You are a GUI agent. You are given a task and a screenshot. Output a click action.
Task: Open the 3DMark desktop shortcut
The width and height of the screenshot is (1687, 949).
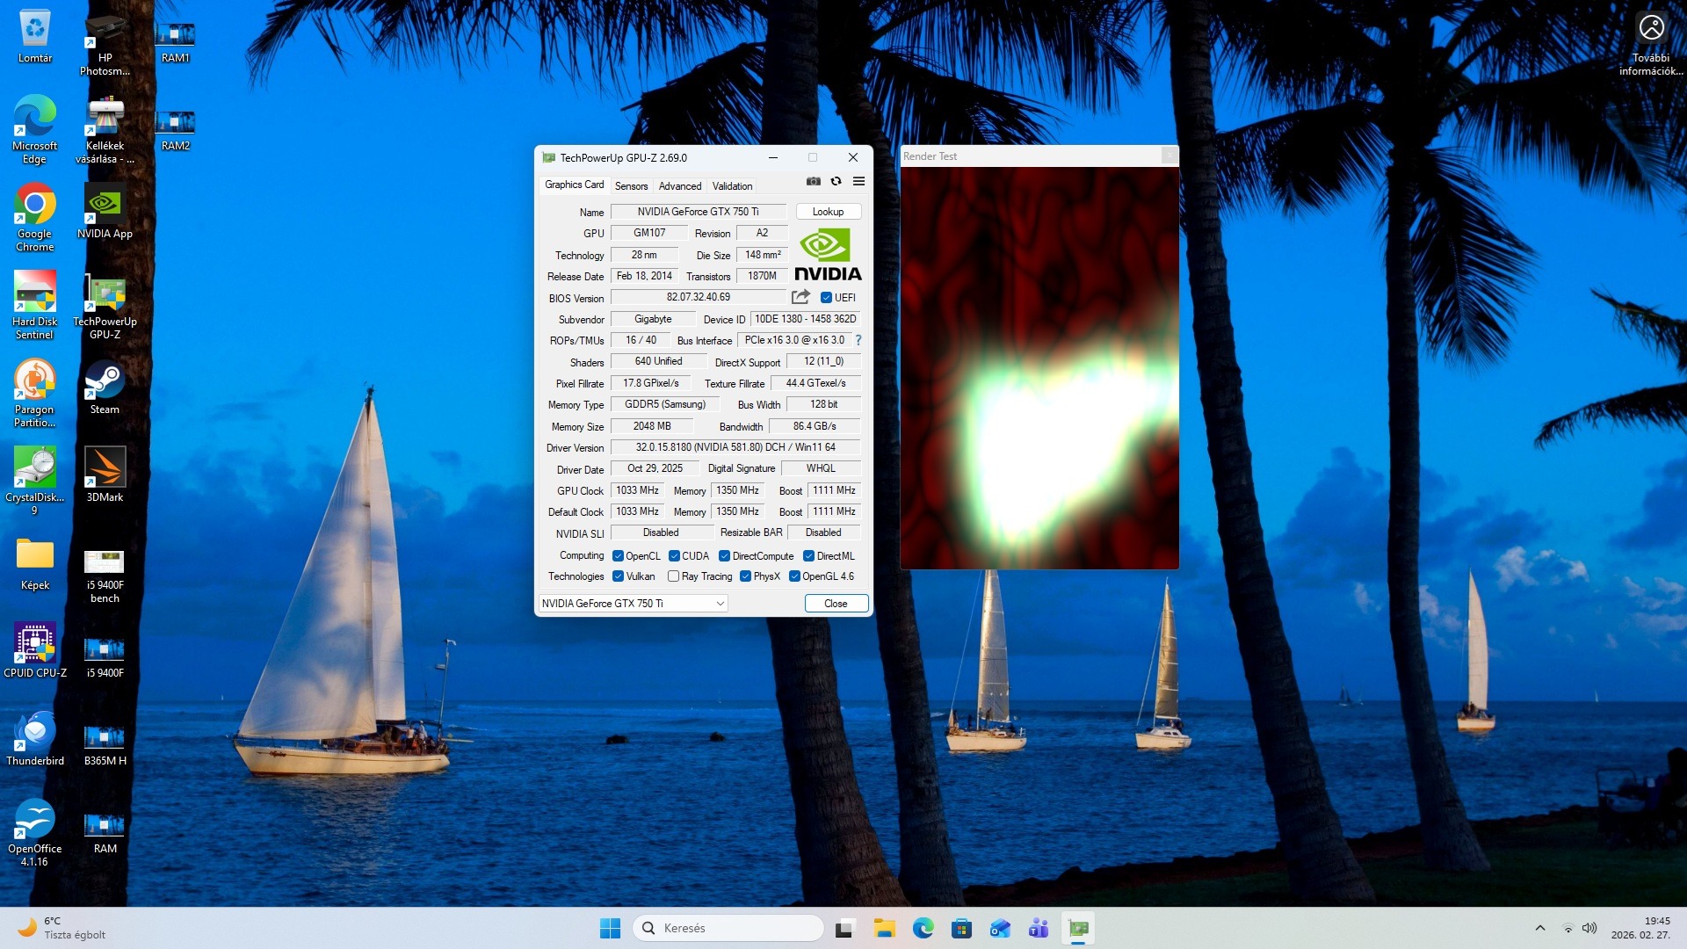pos(105,467)
